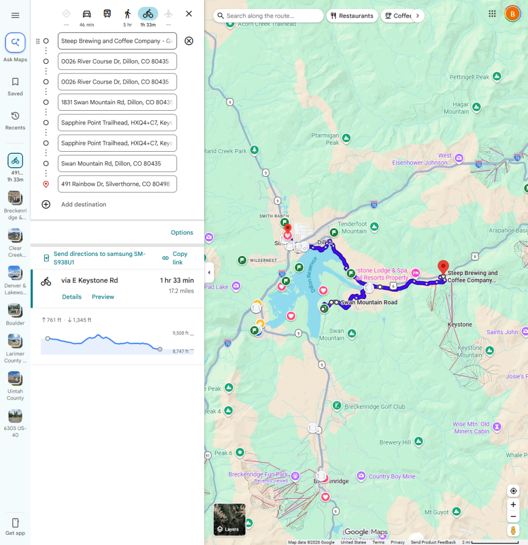Open Google apps grid
Screen dimensions: 528x545
[492, 14]
